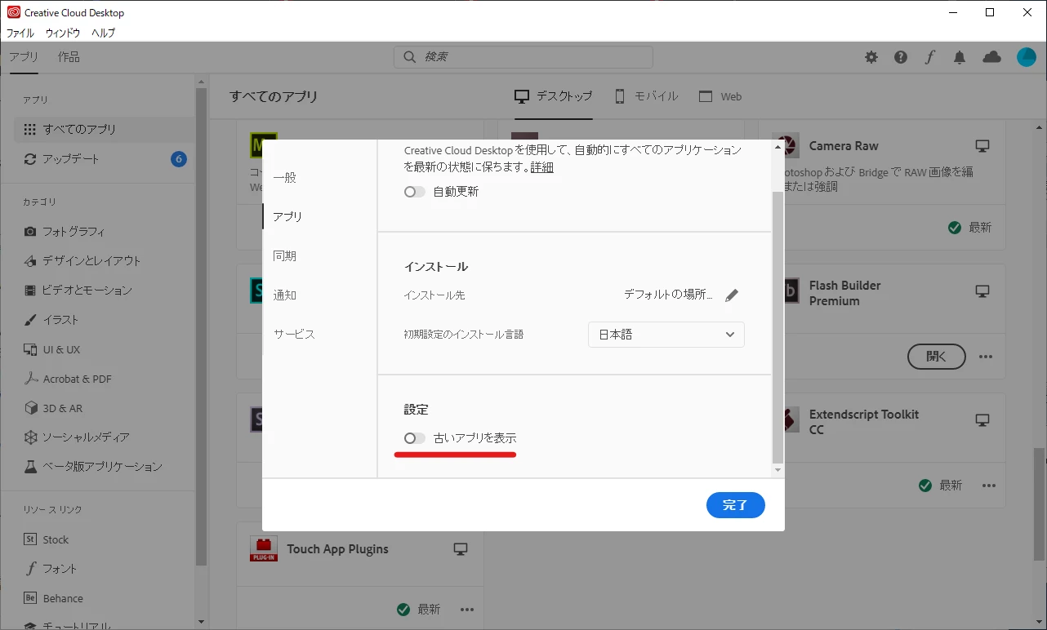The image size is (1047, 630).
Task: Click the Acrobat & PDF icon
Action: coord(30,379)
